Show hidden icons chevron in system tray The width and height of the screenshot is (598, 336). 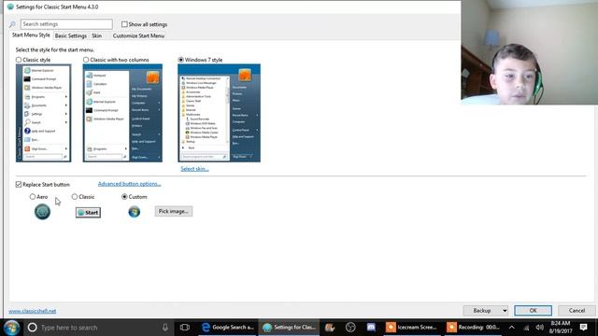(x=512, y=328)
